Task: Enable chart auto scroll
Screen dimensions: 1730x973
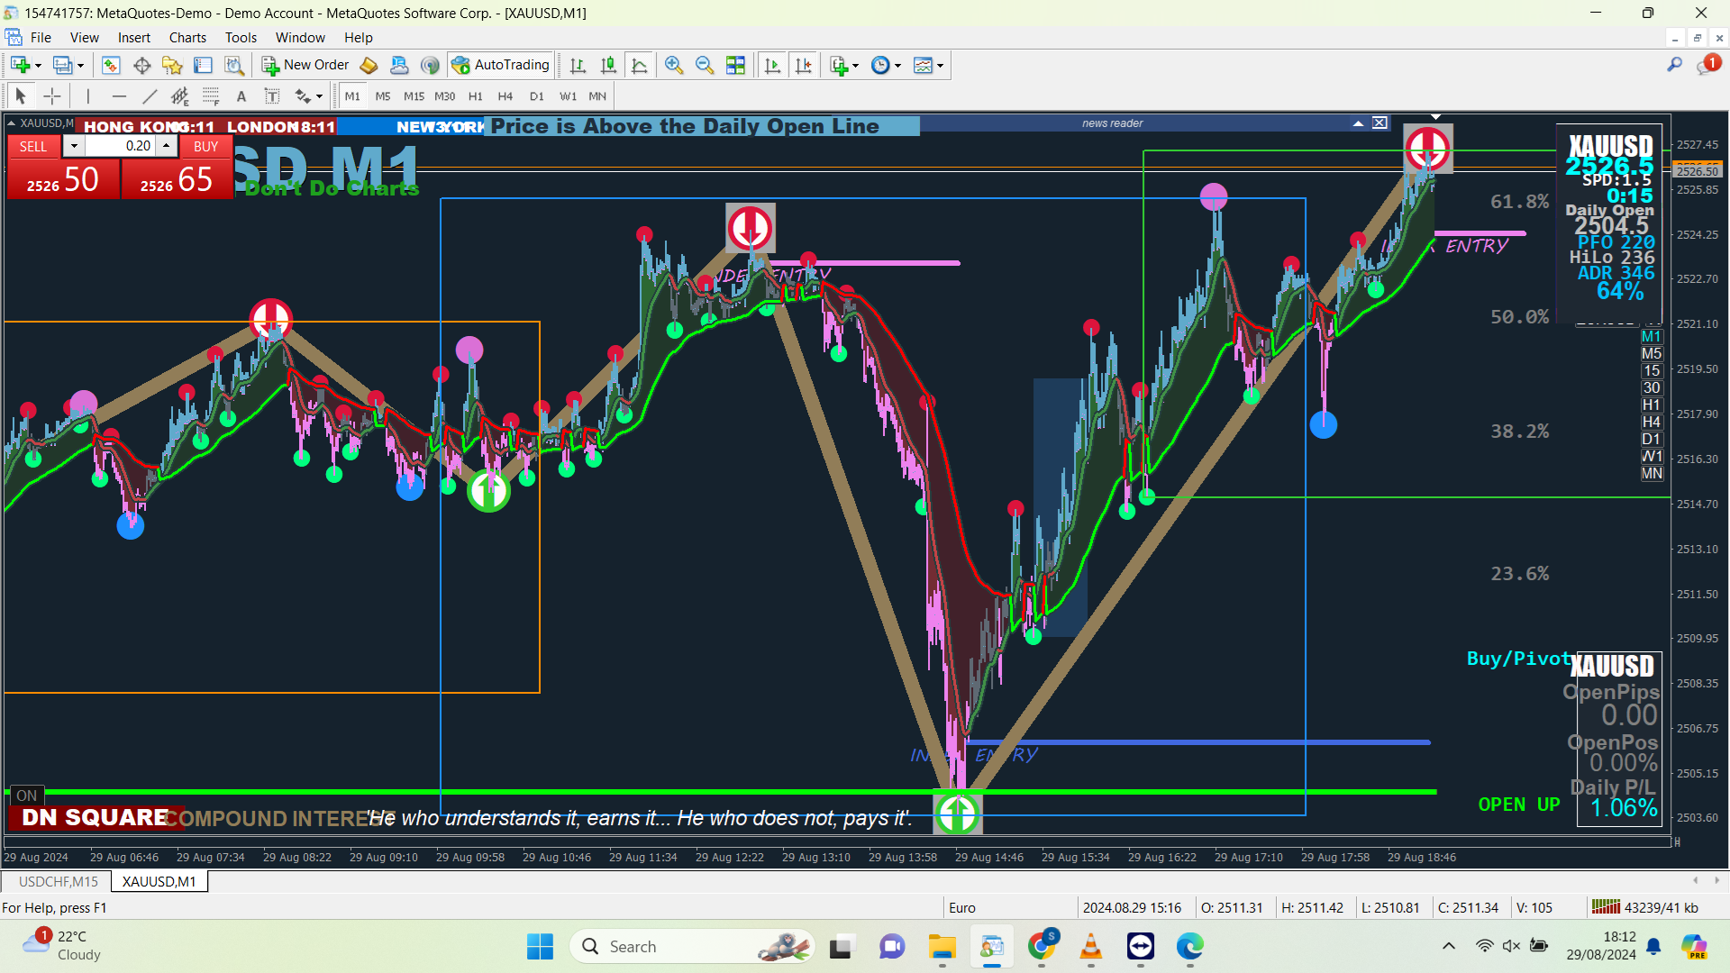Action: click(772, 65)
